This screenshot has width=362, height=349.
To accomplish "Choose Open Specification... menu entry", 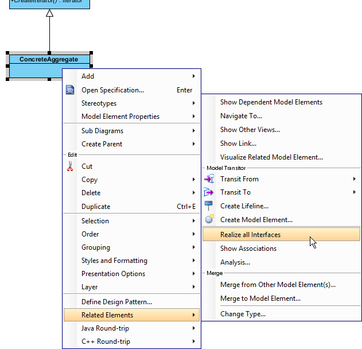I will [x=131, y=90].
